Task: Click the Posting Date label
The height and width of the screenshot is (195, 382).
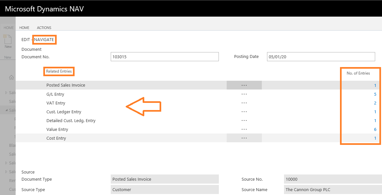Action: (x=246, y=56)
